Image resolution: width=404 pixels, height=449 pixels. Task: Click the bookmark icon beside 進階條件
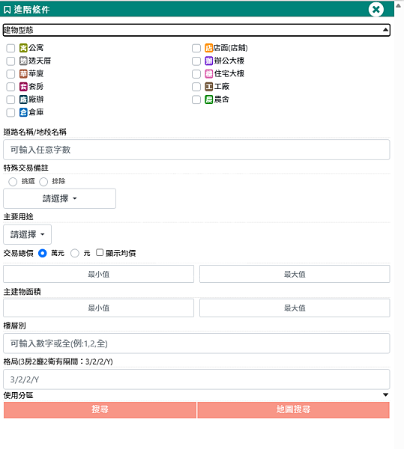(7, 10)
